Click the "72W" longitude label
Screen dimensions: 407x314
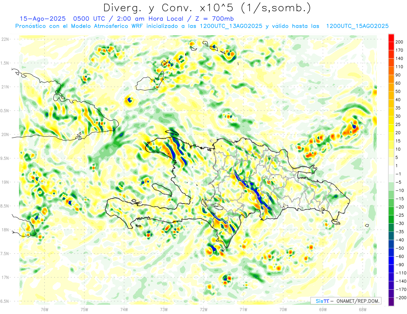click(x=203, y=309)
